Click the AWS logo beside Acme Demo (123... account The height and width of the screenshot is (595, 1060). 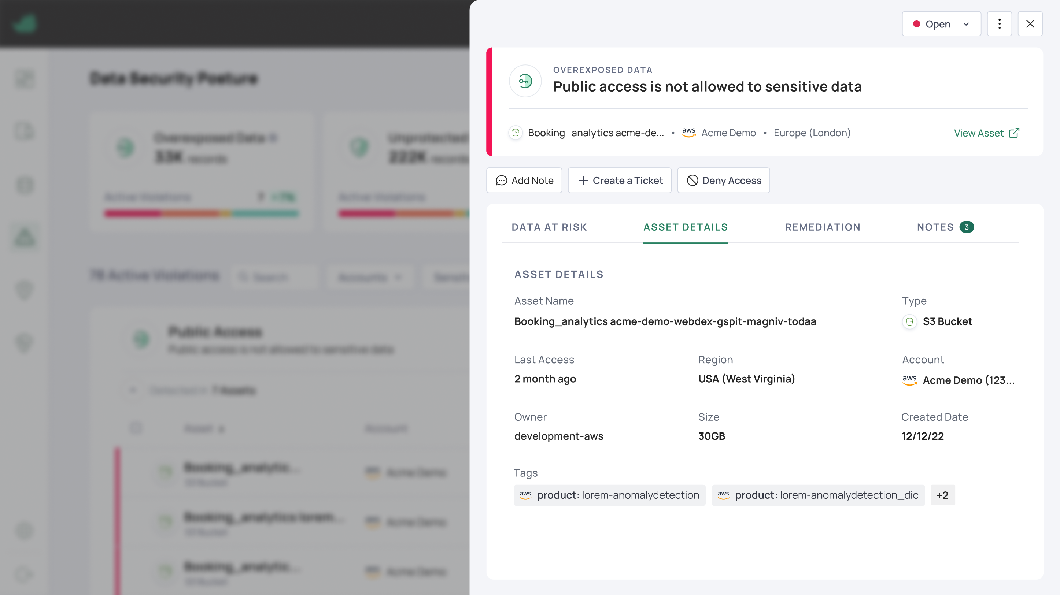coord(909,380)
